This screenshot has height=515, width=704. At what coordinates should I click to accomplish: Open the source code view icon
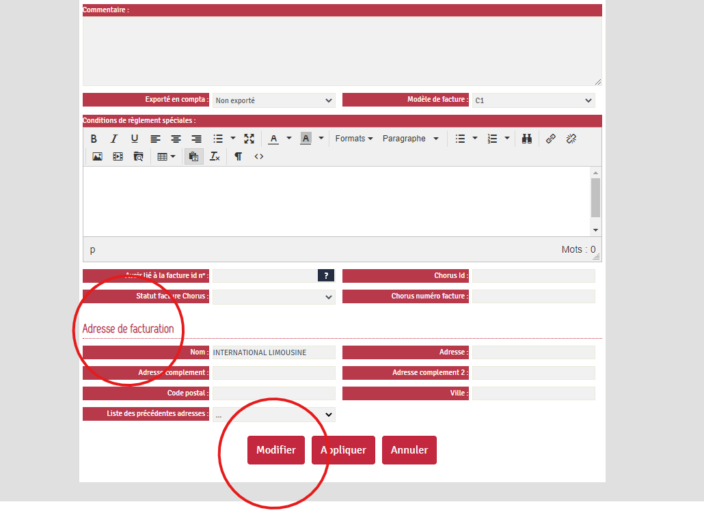(x=259, y=156)
